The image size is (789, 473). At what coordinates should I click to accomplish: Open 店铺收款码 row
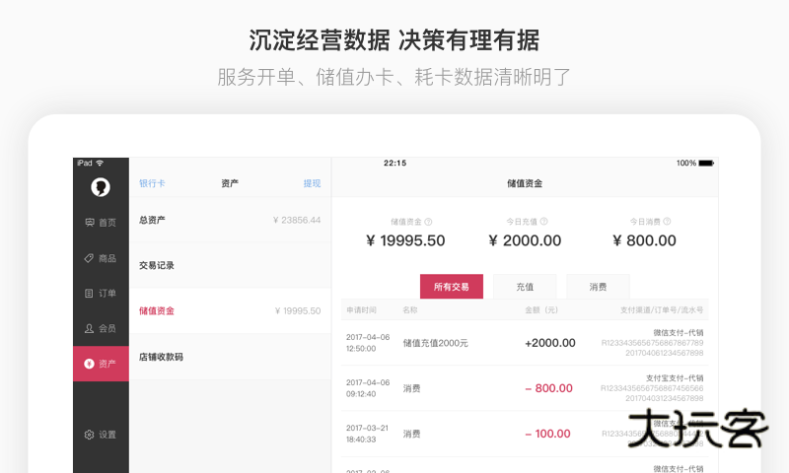230,357
